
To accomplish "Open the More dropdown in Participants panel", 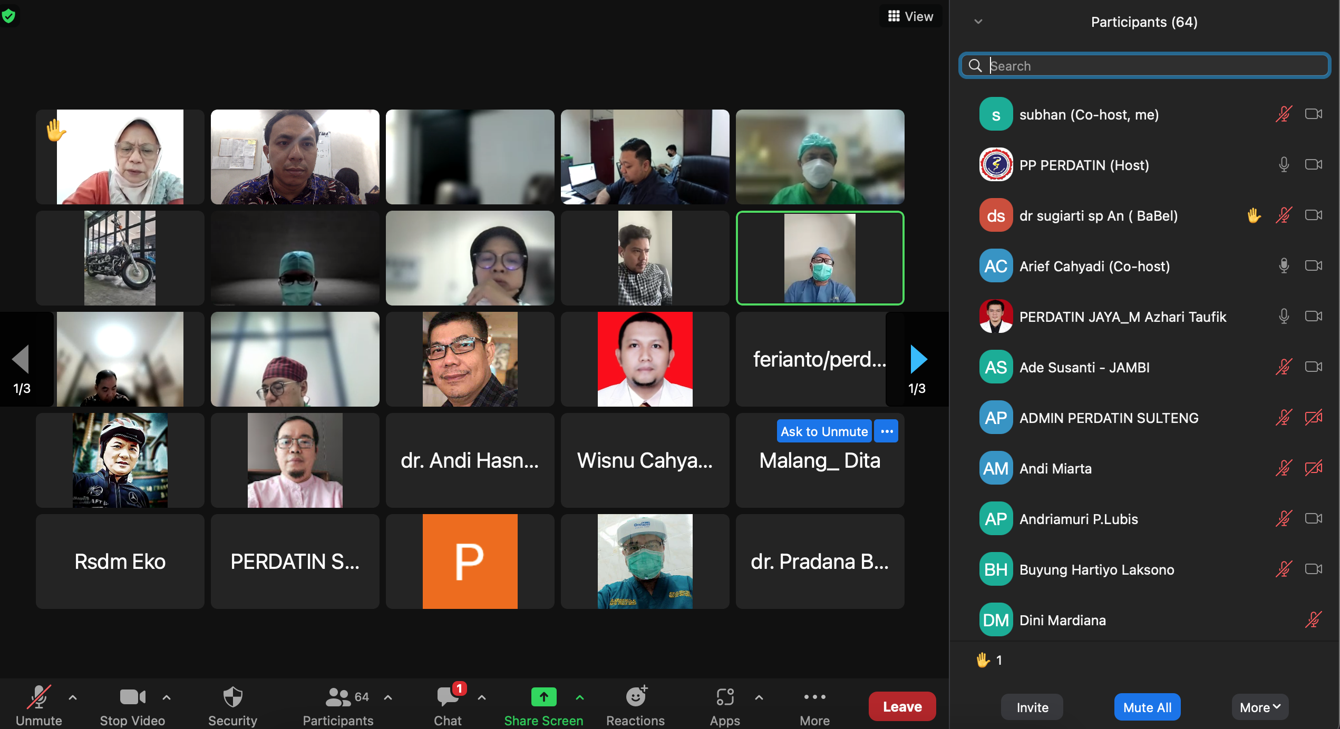I will (x=1259, y=707).
